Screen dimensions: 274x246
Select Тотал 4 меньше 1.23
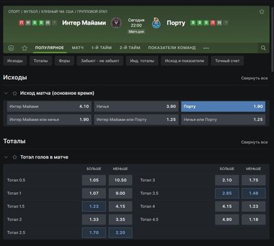(253, 206)
